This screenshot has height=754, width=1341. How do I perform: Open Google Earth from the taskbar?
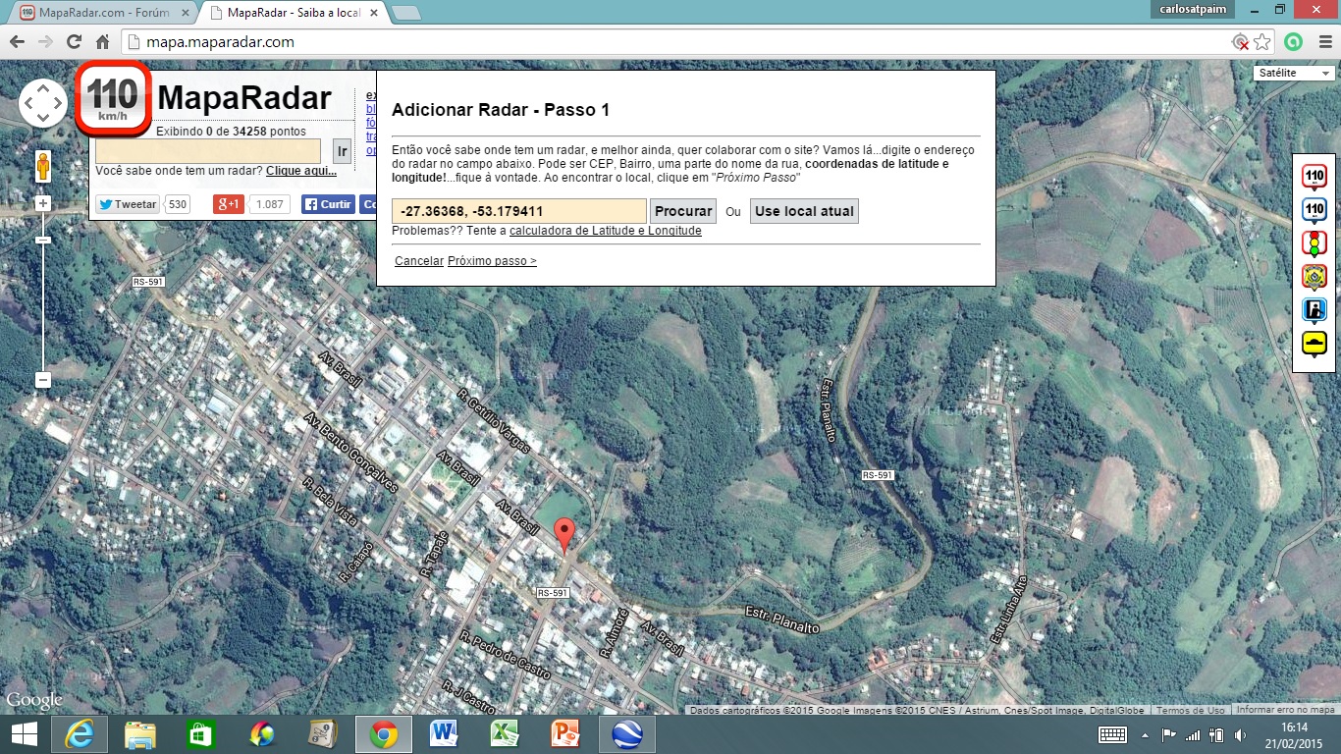coord(626,734)
